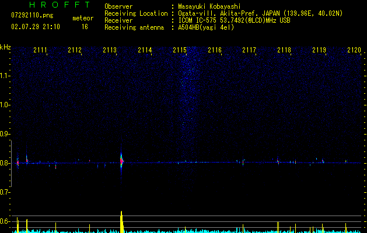Click the kHz axis unit label
The width and height of the screenshot is (367, 233).
[5, 47]
